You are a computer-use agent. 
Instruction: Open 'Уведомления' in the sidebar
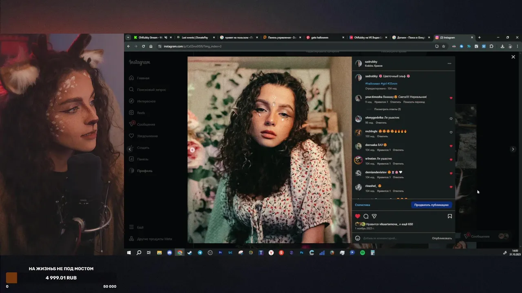pyautogui.click(x=143, y=136)
